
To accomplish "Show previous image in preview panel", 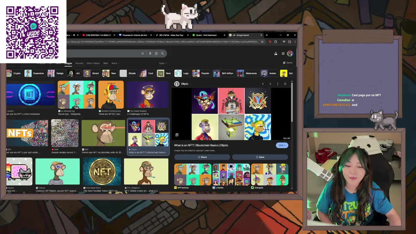I will [x=263, y=84].
